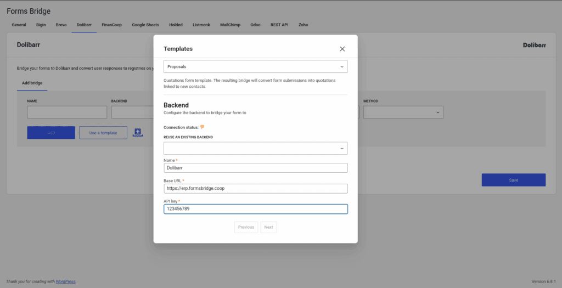This screenshot has height=288, width=562.
Task: Click the import upload icon beside Use a template
Action: (x=138, y=133)
